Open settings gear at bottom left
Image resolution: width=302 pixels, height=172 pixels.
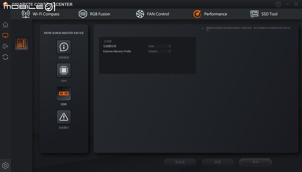5,165
